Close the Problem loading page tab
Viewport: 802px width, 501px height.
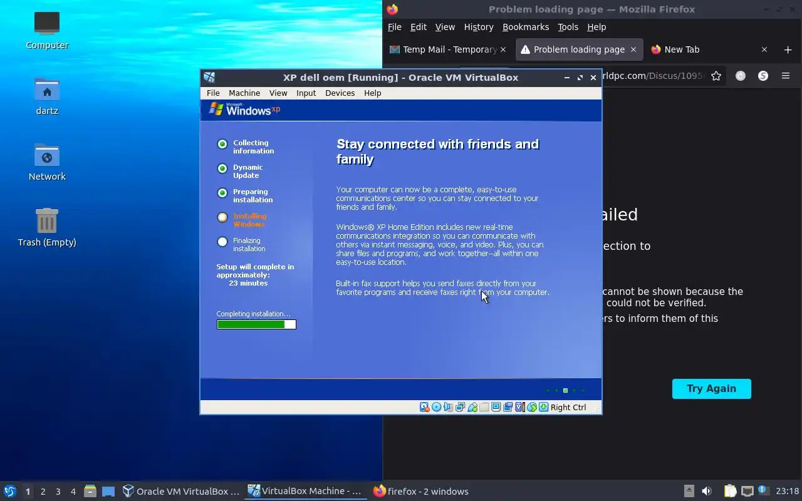pyautogui.click(x=633, y=49)
